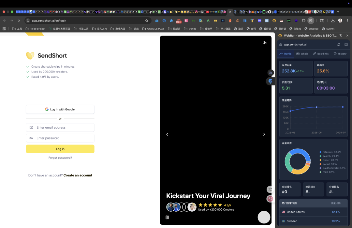Image resolution: width=352 pixels, height=228 pixels.
Task: Open the 找新词 bookmarks folder
Action: coord(174,29)
